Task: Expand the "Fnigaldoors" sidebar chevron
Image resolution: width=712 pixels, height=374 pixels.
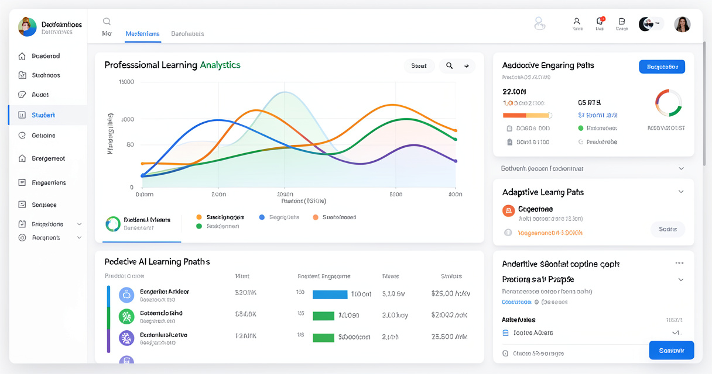Action: click(x=79, y=224)
